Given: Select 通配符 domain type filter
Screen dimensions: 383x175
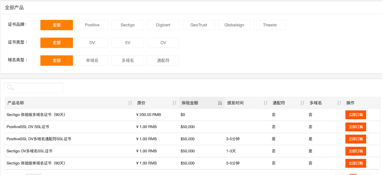Looking at the screenshot, I should tap(163, 60).
